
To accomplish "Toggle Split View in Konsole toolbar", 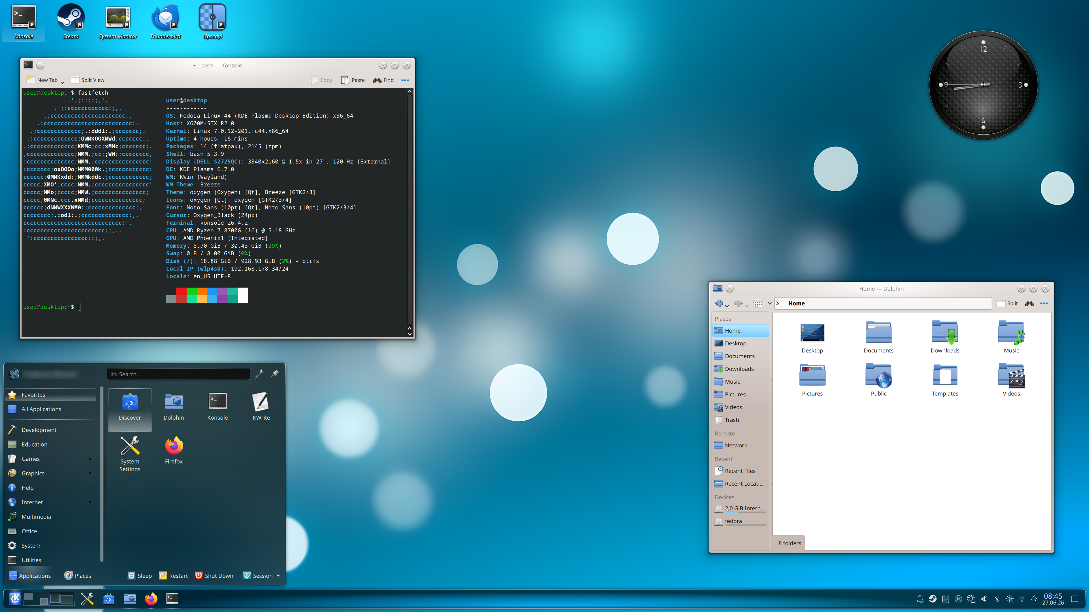I will pyautogui.click(x=88, y=80).
